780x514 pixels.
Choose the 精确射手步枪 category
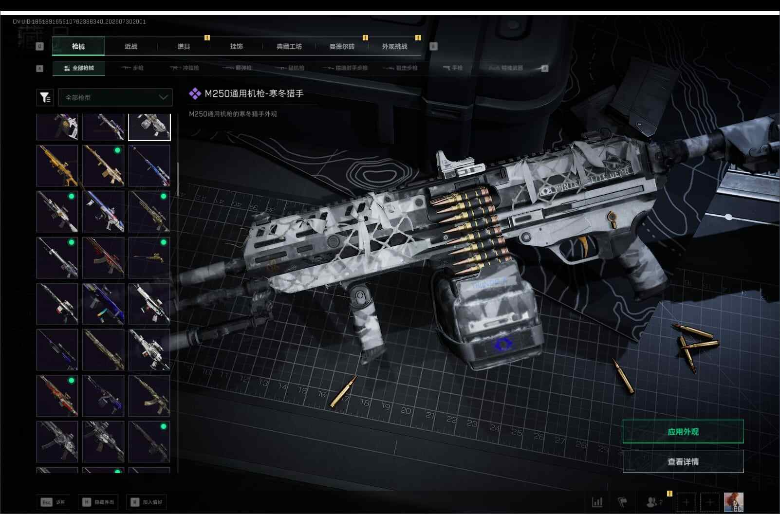(345, 68)
